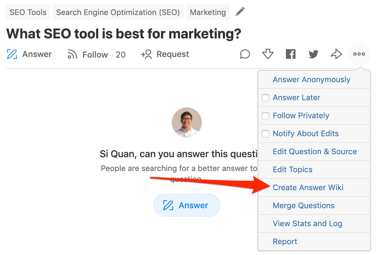Enable the Answer Later checkbox
The width and height of the screenshot is (376, 255).
(x=265, y=97)
